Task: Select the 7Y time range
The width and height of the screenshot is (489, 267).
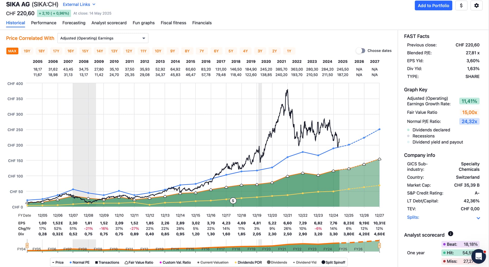Action: 202,51
